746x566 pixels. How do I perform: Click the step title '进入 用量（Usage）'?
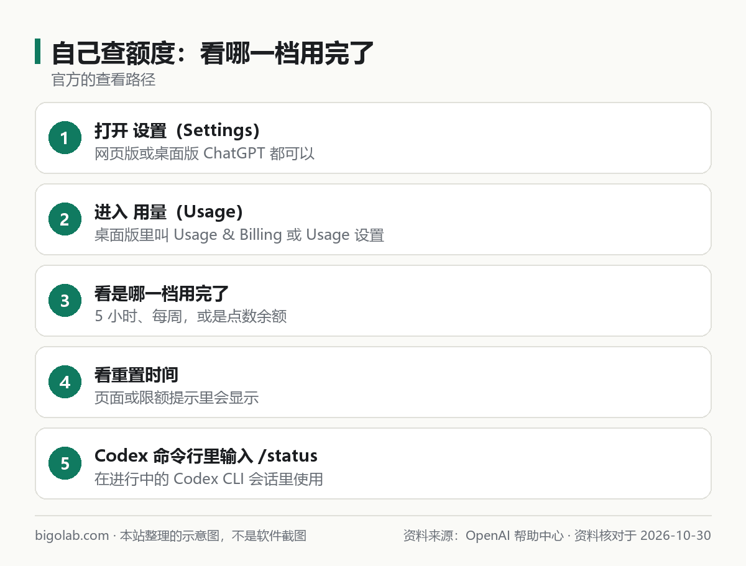tap(168, 212)
